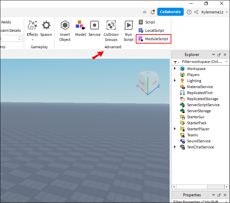Click the Explorer scroll left arrow
This screenshot has height=203, width=230.
click(174, 187)
